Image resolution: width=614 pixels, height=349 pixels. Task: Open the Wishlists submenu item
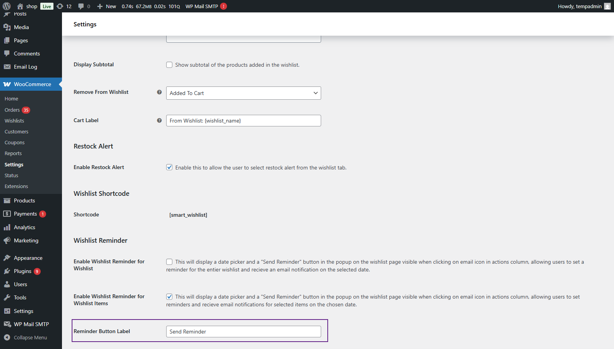click(14, 121)
